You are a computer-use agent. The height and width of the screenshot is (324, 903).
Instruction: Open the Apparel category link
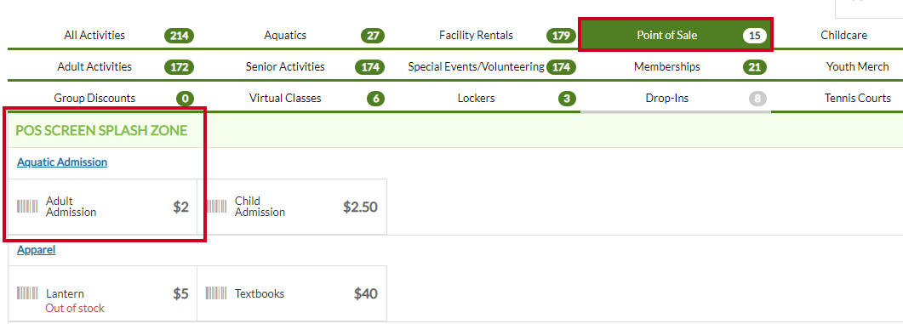pyautogui.click(x=37, y=250)
